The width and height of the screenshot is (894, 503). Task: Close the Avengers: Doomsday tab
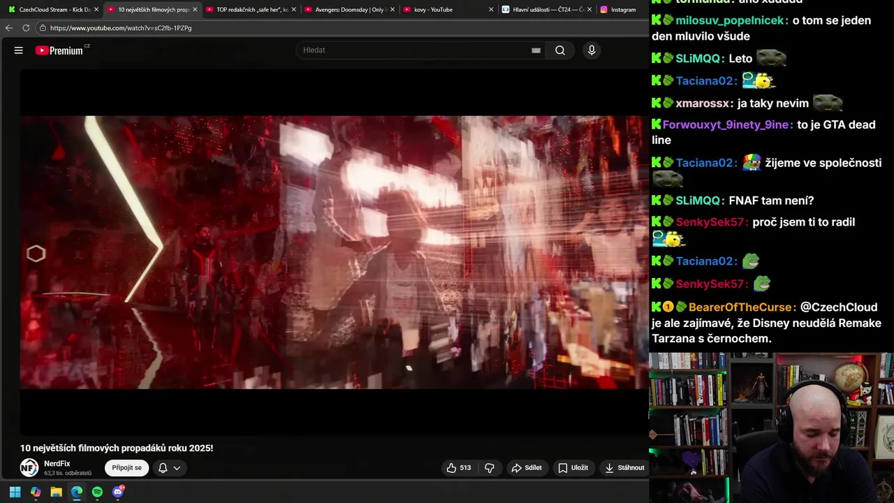(393, 10)
